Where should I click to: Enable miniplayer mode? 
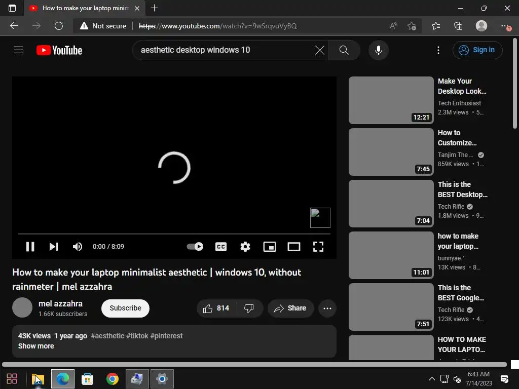point(270,247)
